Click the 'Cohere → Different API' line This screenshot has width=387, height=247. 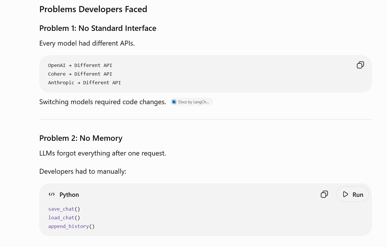click(80, 74)
